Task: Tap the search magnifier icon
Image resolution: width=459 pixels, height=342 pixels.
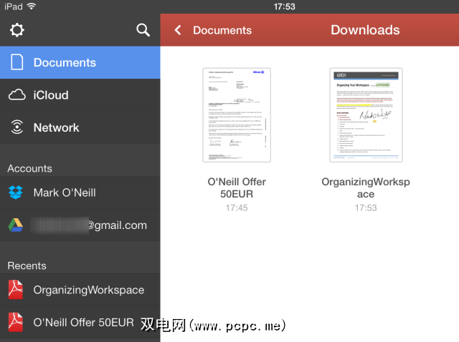Action: (143, 30)
